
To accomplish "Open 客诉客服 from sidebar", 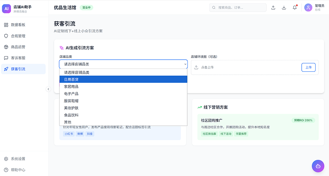I will (x=23, y=58).
